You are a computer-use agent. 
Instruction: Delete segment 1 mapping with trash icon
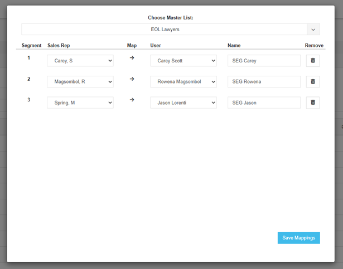pos(312,61)
